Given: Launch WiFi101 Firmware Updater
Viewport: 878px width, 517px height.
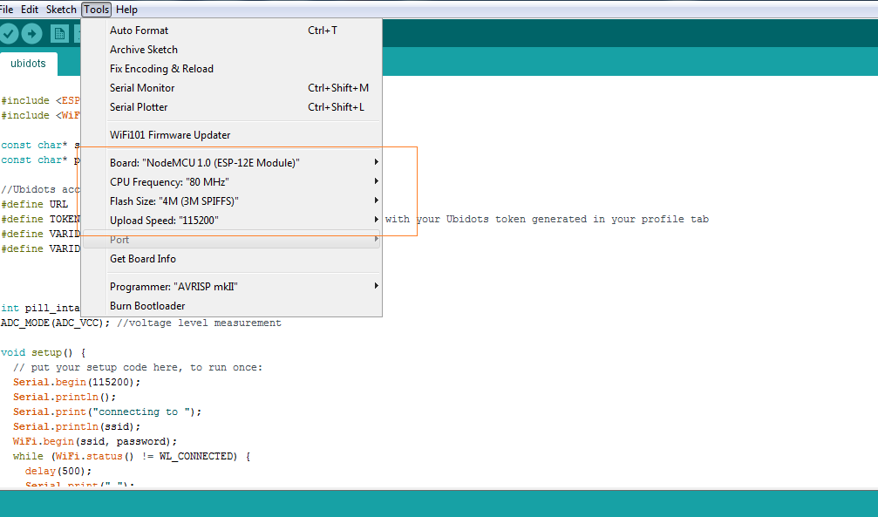Looking at the screenshot, I should [232, 134].
